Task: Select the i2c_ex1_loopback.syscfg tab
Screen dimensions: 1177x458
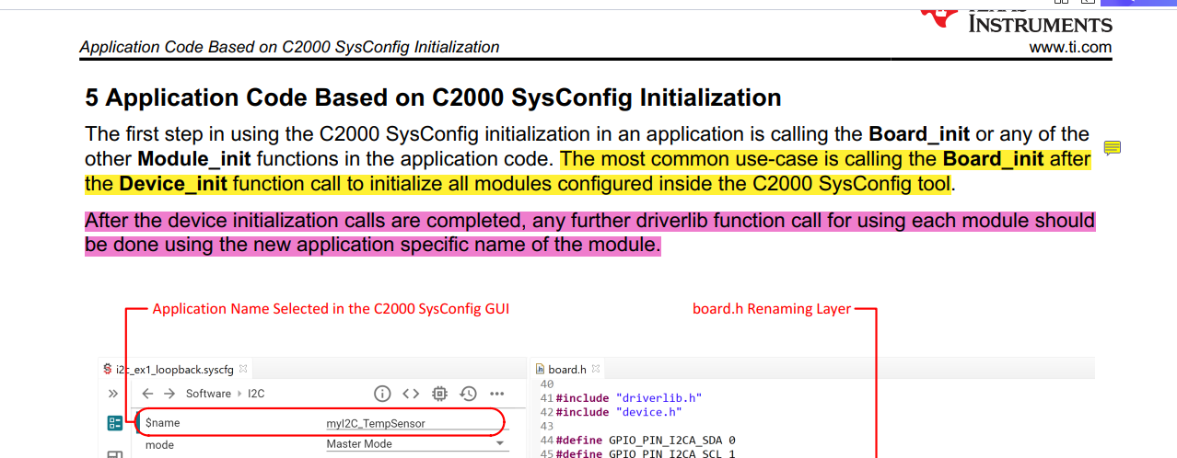Action: coord(175,369)
